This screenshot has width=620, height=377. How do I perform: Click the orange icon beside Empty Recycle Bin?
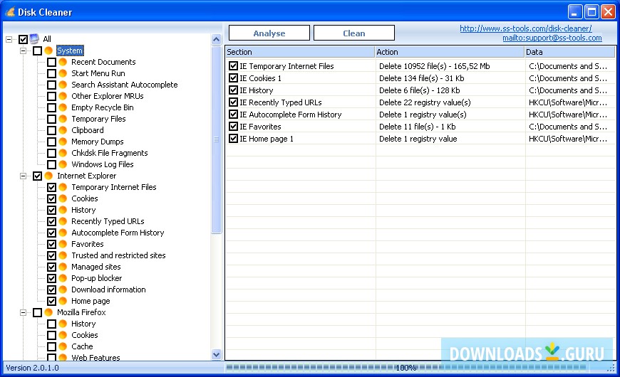pyautogui.click(x=63, y=107)
